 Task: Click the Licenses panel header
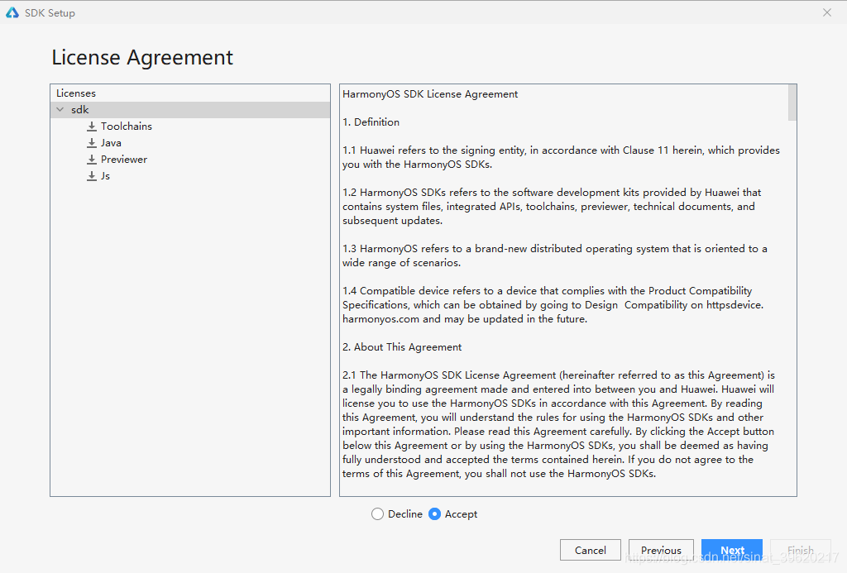click(x=76, y=93)
